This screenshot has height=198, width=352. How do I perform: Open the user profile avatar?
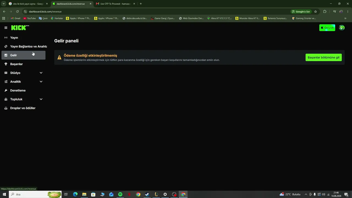[342, 28]
